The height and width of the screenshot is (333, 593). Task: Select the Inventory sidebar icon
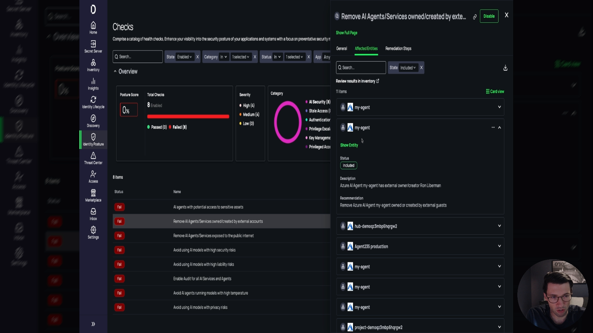93,65
